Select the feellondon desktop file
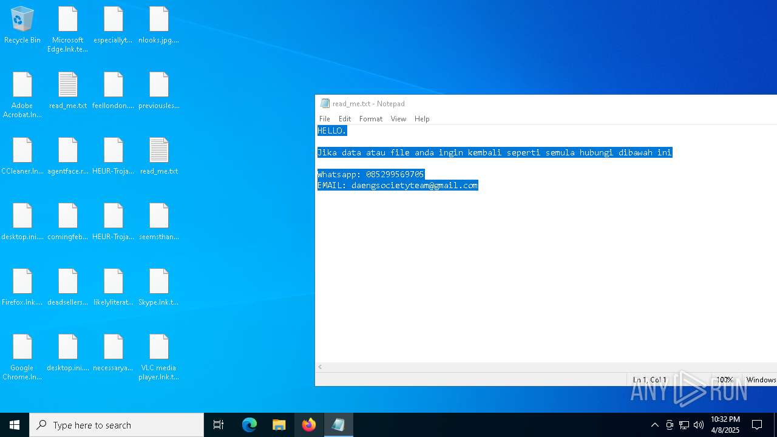Viewport: 777px width, 437px height. tap(113, 91)
